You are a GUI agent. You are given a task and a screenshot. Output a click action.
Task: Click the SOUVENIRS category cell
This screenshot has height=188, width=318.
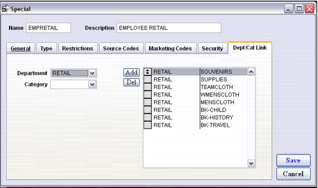[223, 72]
